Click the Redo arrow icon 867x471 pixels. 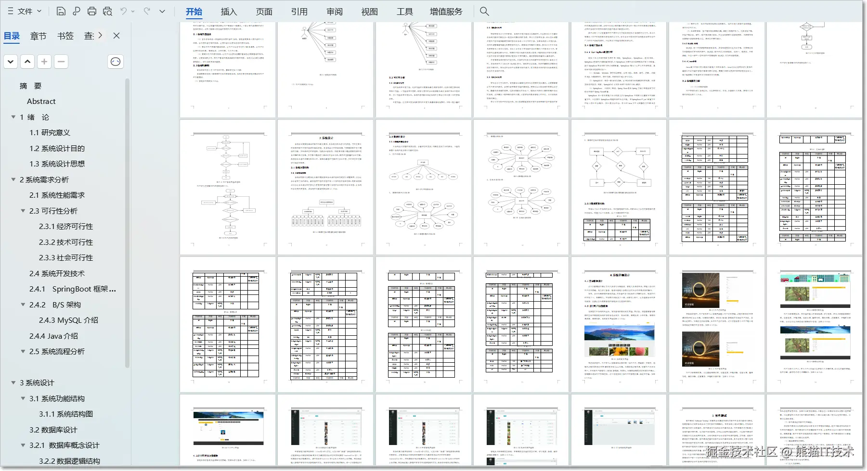[x=147, y=11]
